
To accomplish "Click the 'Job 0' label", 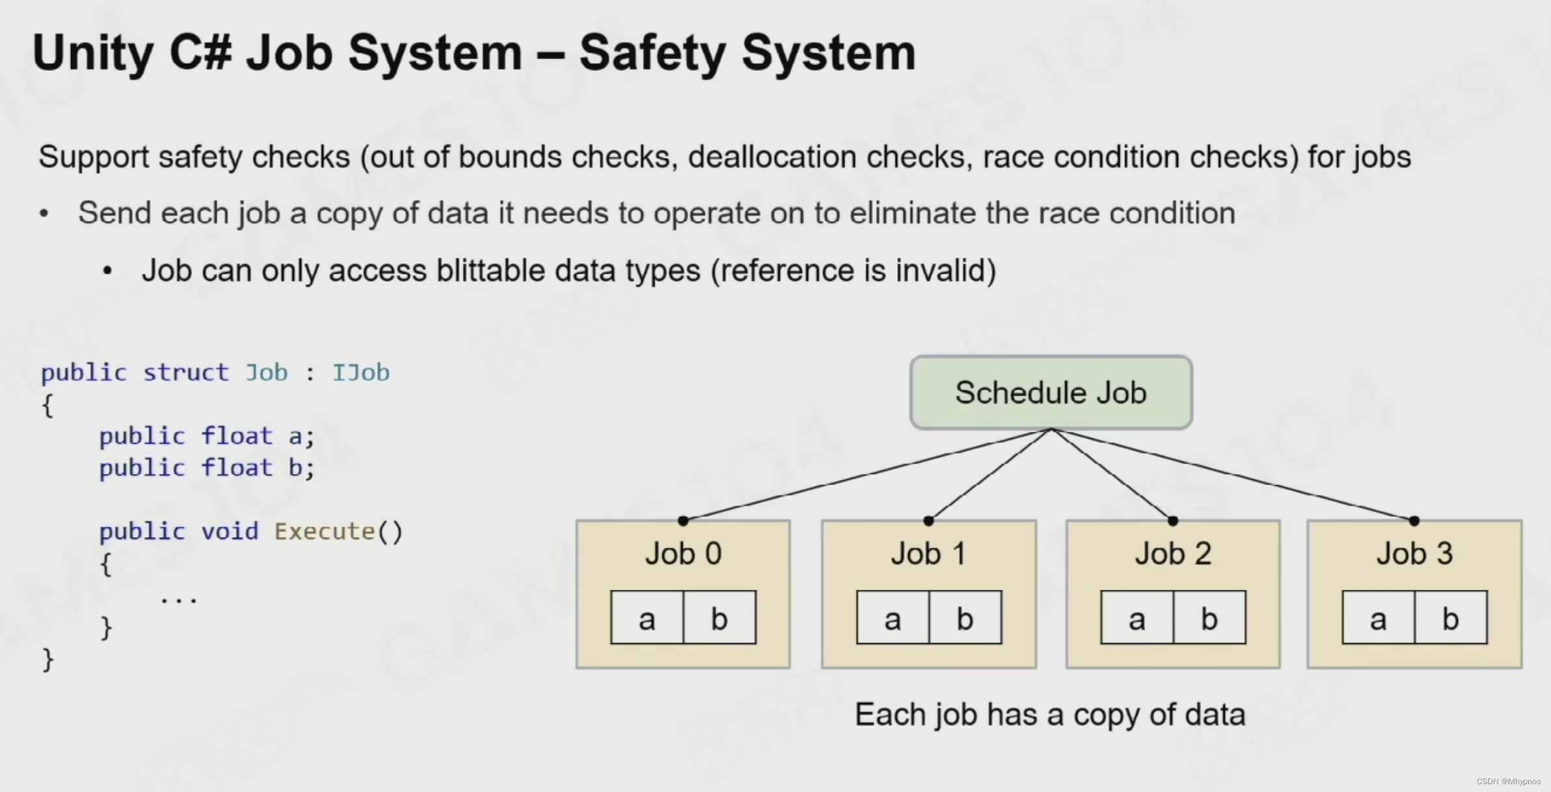I will (x=683, y=554).
